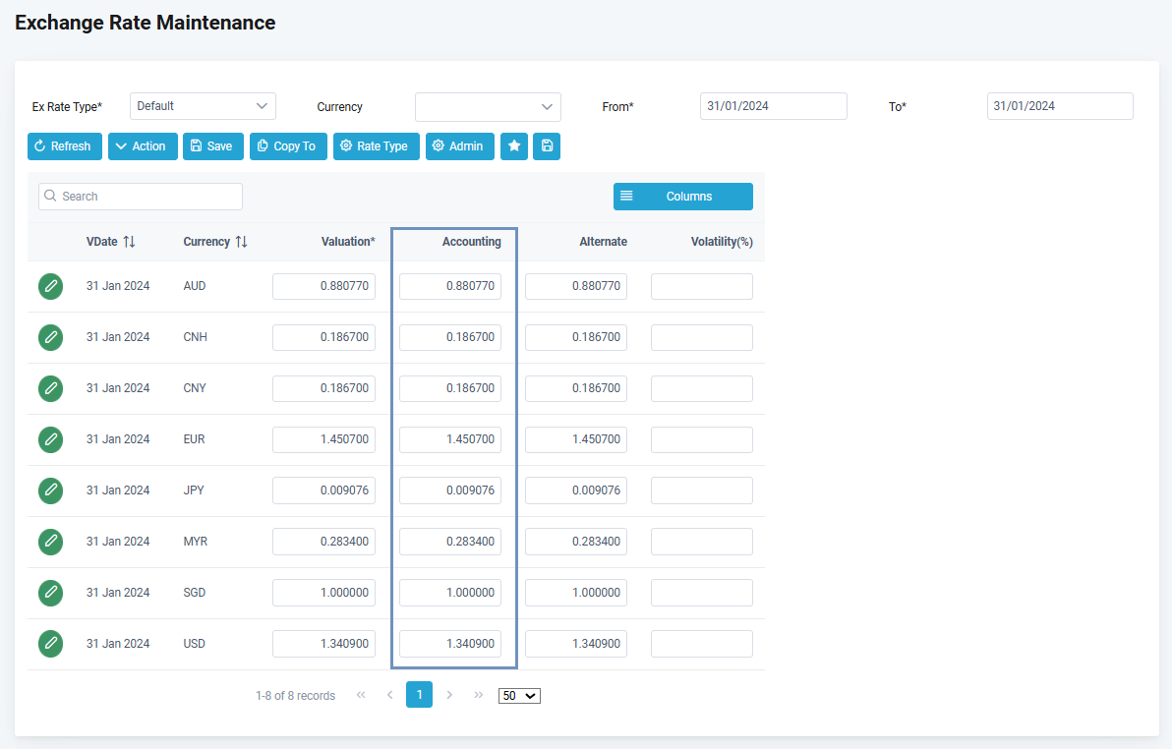Viewport: 1172px width, 749px height.
Task: Click the Copy To button
Action: (288, 146)
